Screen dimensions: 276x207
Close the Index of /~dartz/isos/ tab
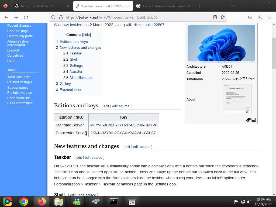[x=68, y=6]
